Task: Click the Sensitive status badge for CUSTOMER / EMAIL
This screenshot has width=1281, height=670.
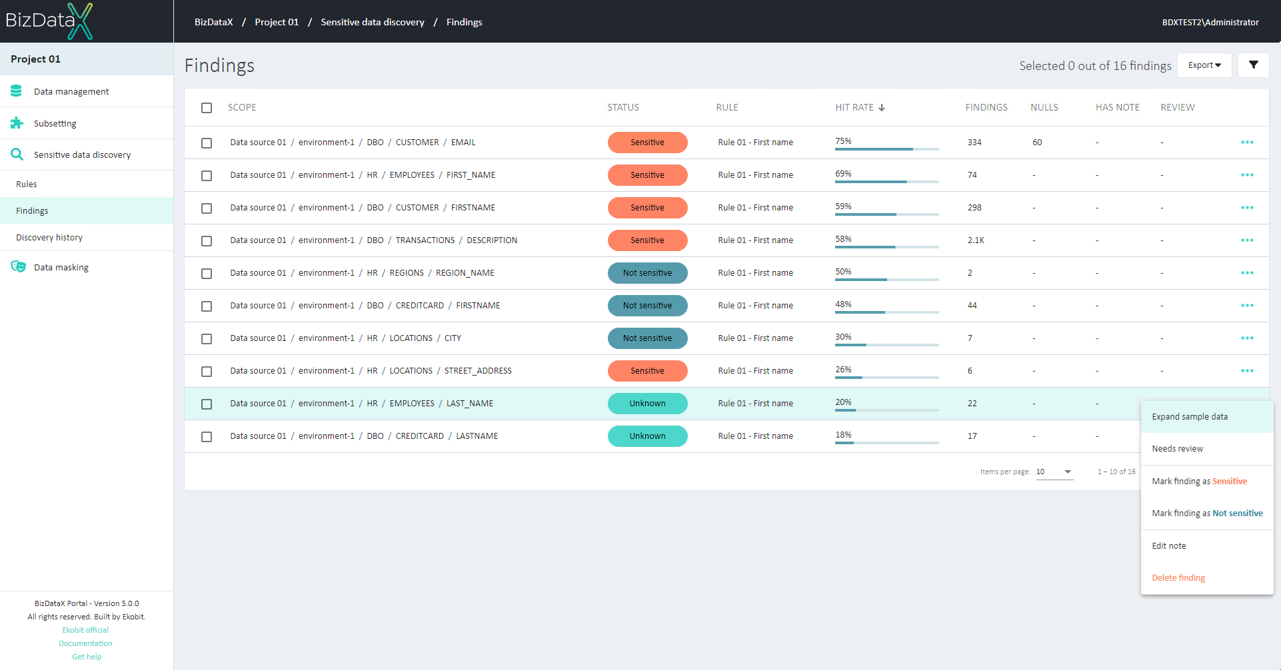Action: [647, 143]
